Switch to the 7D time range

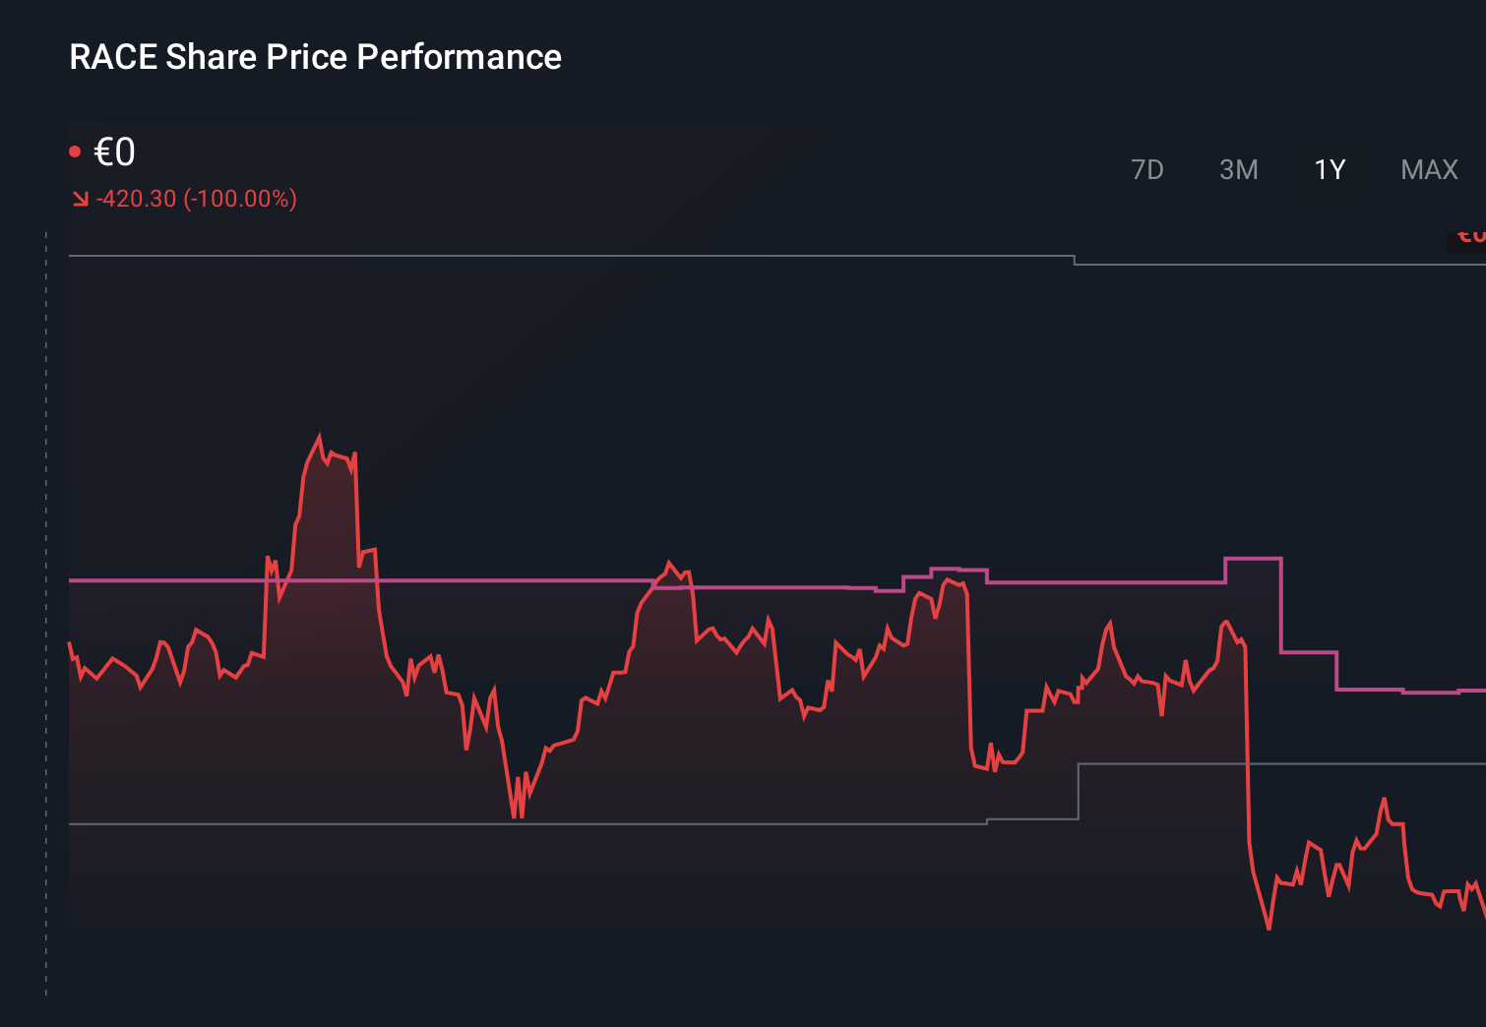coord(1147,169)
